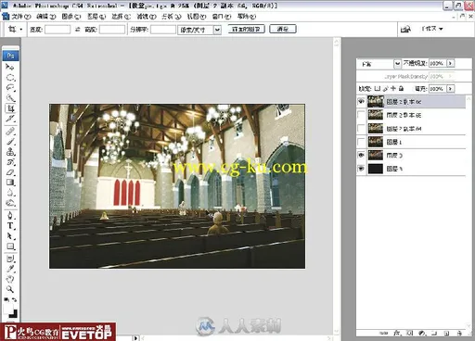Viewport: 475px width, 341px height.
Task: Select the Eyedropper tool
Action: coord(10,269)
